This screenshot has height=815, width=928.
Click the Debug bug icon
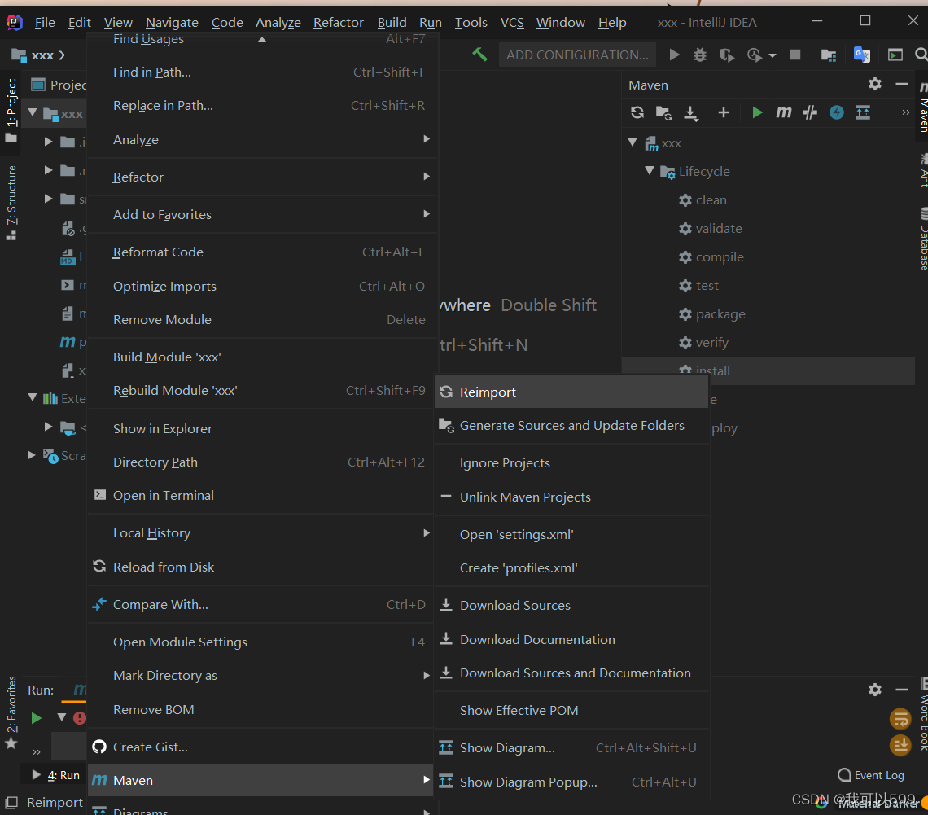coord(700,55)
